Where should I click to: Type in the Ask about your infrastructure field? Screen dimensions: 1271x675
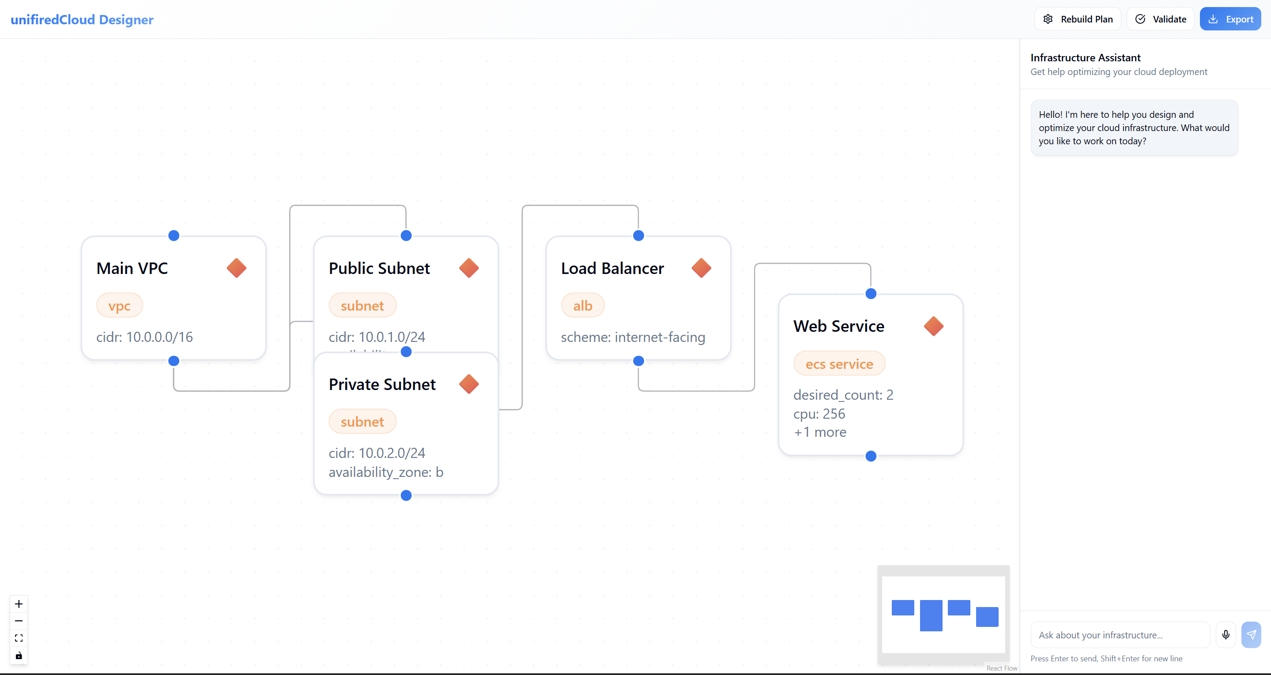tap(1120, 635)
